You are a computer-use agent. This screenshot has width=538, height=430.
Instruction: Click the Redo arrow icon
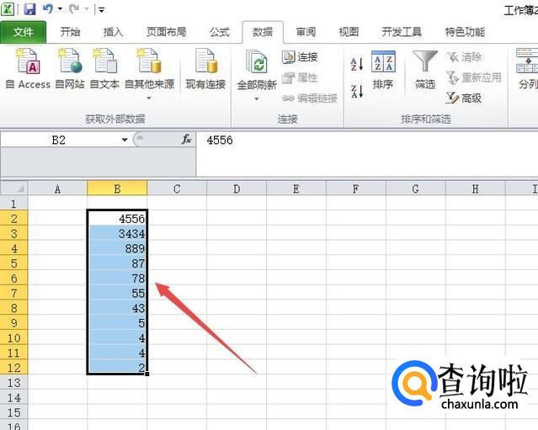[74, 9]
